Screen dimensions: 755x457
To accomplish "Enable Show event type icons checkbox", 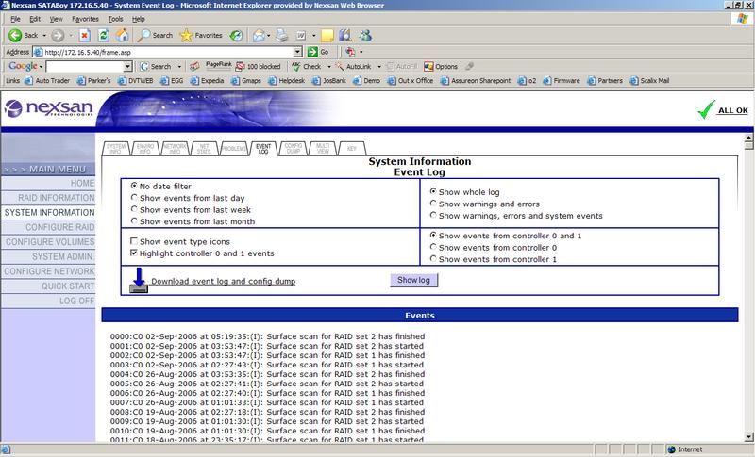I will 134,241.
